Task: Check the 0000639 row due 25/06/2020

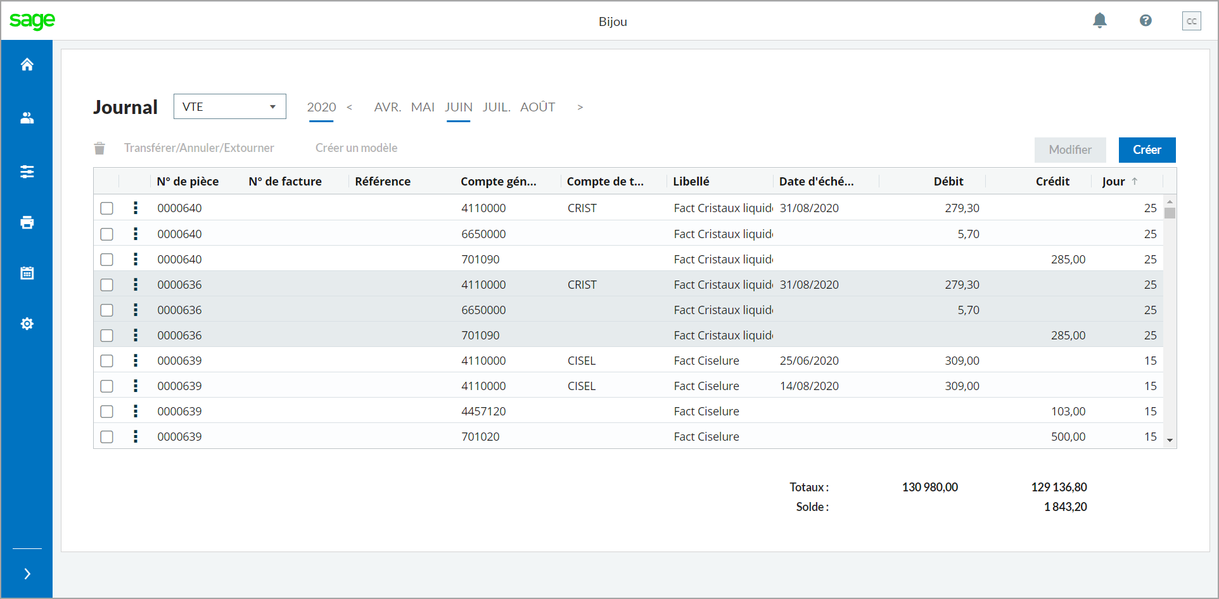Action: [x=107, y=361]
